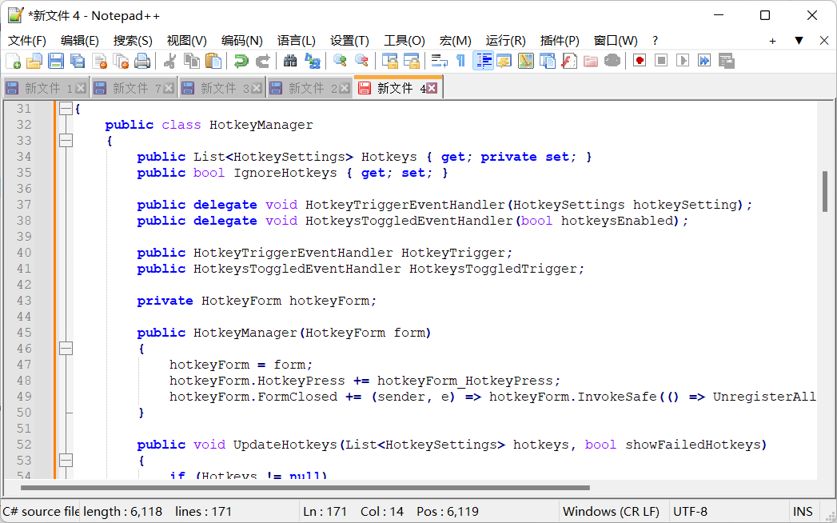Image resolution: width=837 pixels, height=523 pixels.
Task: Open the 搜索(S) menu
Action: (x=133, y=41)
